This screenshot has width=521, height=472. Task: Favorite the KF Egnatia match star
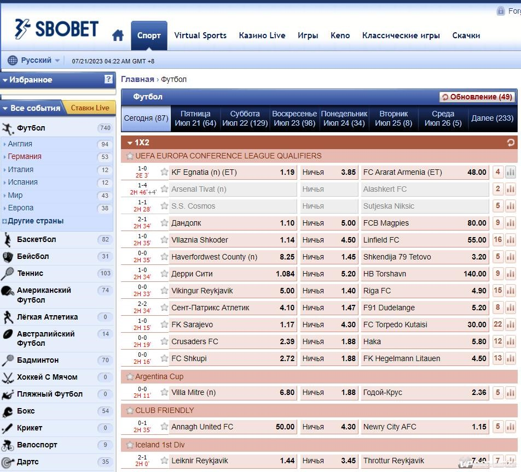tap(164, 172)
